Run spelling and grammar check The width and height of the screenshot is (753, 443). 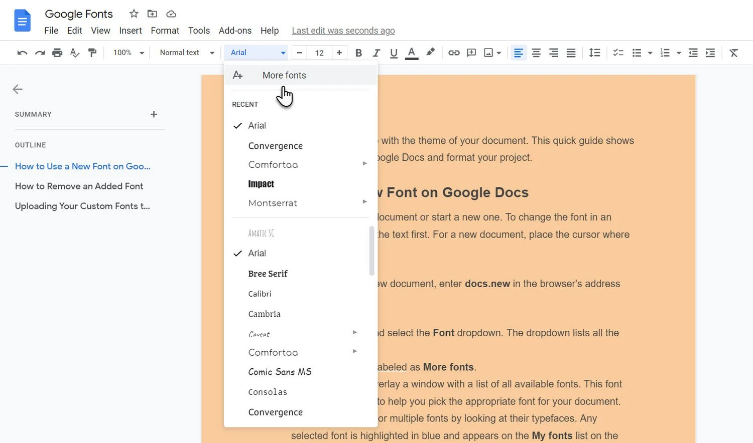pos(75,53)
